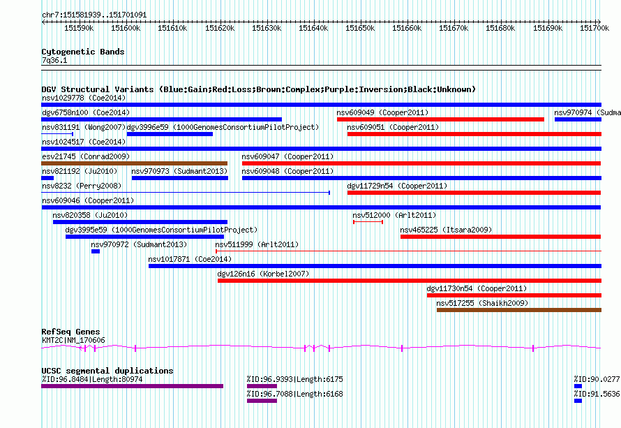The image size is (621, 428).
Task: Select dgv3996e59 1000GenomesConsortiumPilotProject label
Action: 223,127
